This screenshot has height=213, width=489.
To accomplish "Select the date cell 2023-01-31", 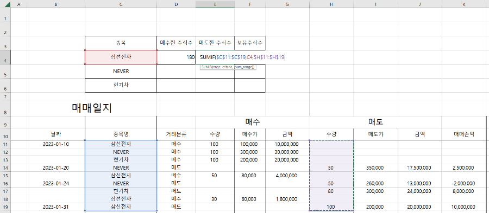I will tap(56, 207).
